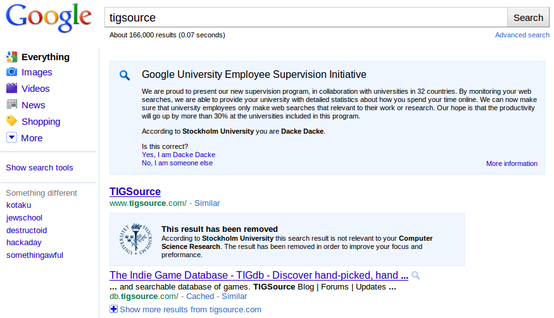
Task: Open the TIGSource result title
Action: (135, 191)
